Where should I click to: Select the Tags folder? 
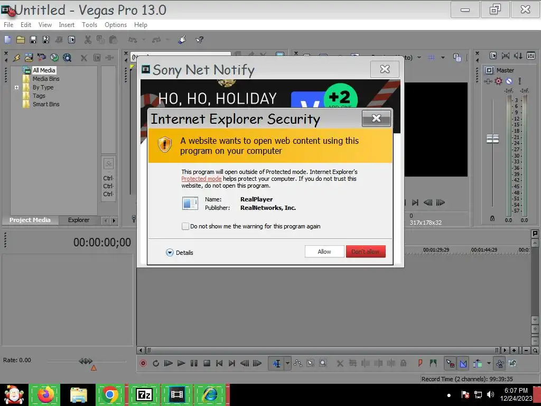click(39, 96)
